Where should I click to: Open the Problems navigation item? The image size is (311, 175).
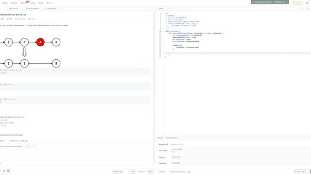(14, 3)
